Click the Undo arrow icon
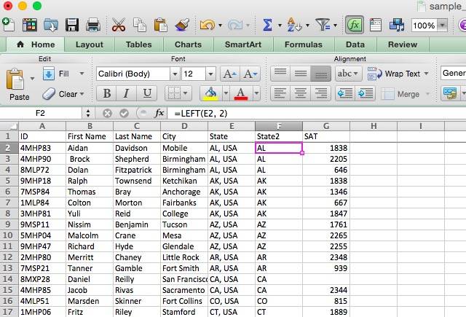This screenshot has width=466, height=317. (207, 25)
